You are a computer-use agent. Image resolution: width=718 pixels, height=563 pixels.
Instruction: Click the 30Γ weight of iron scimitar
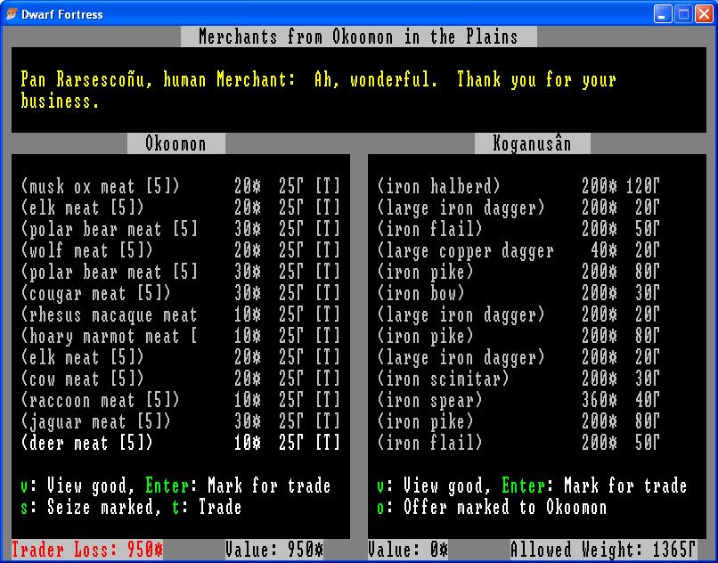[x=648, y=379]
